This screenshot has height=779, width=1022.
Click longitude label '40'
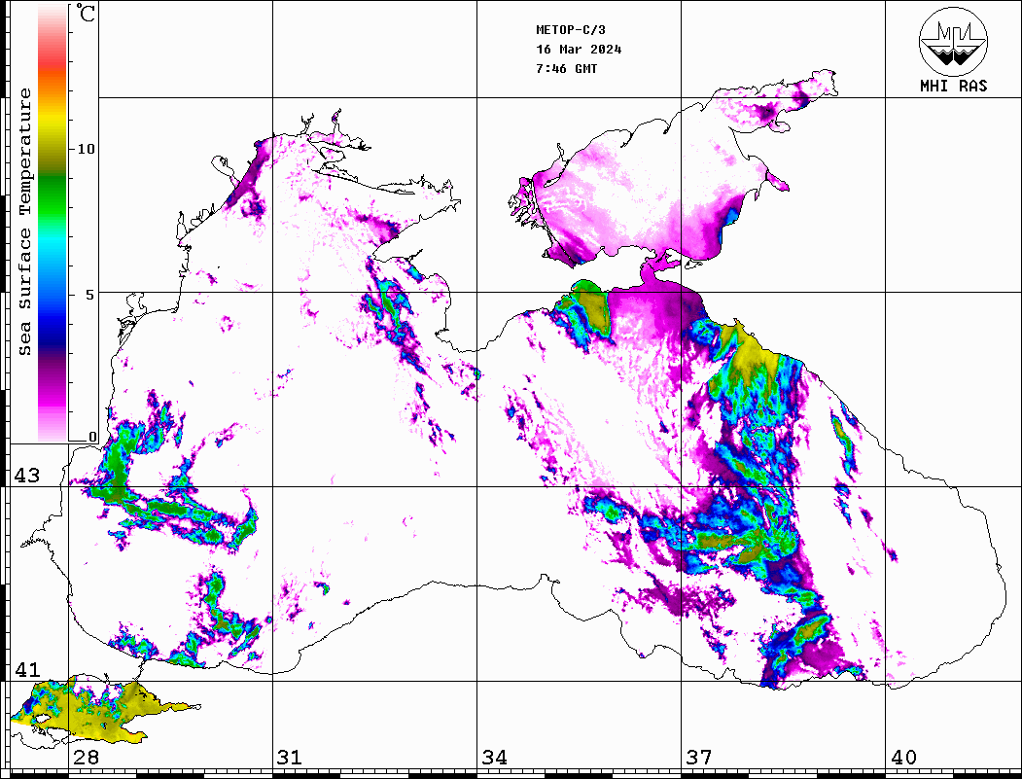(903, 757)
